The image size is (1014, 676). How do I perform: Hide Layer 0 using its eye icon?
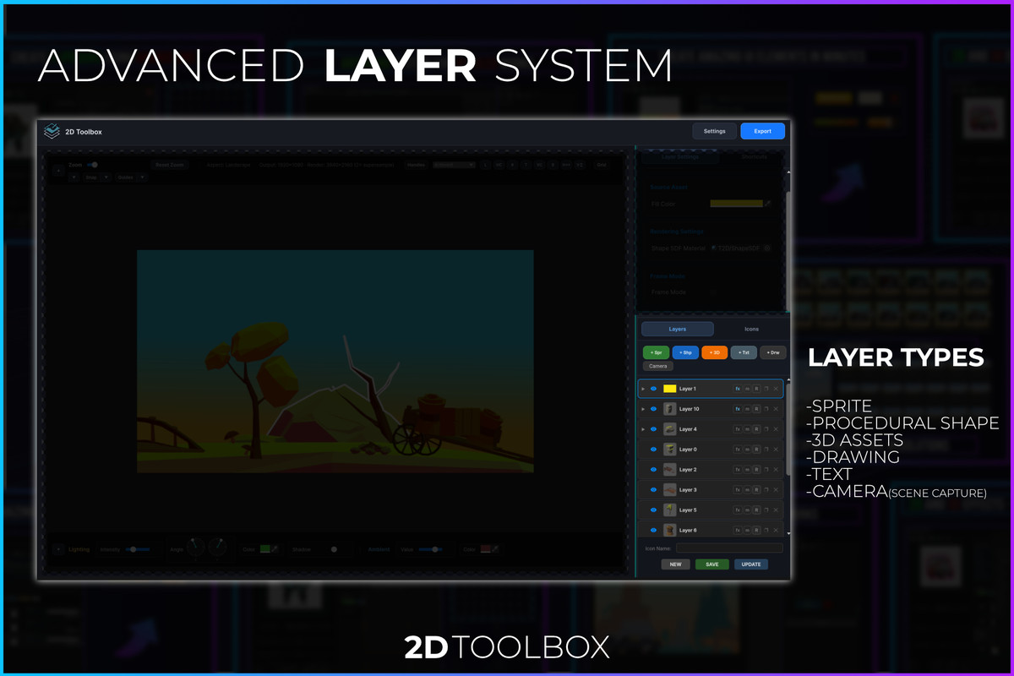click(x=653, y=450)
